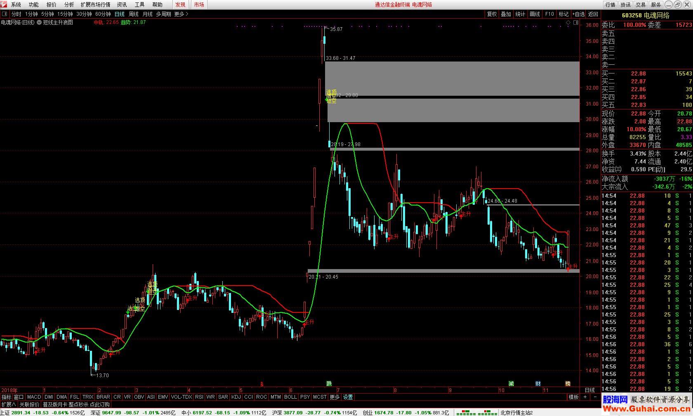Viewport: 693px width, 416px height.
Task: Switch to 5分钟 period
Action: coord(47,14)
